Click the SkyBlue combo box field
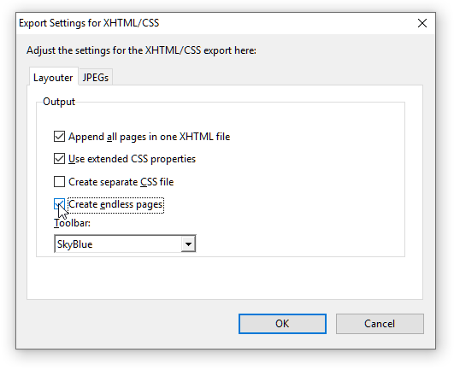Image resolution: width=454 pixels, height=370 pixels. point(125,244)
